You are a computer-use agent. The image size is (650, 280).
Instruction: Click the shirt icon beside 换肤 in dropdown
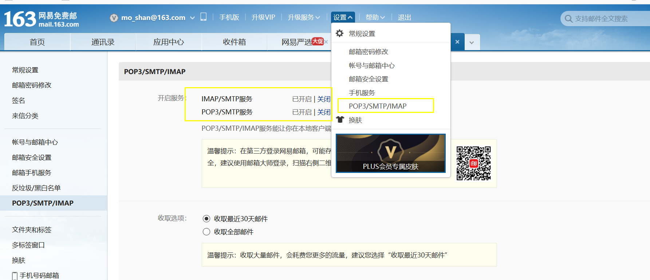point(340,119)
